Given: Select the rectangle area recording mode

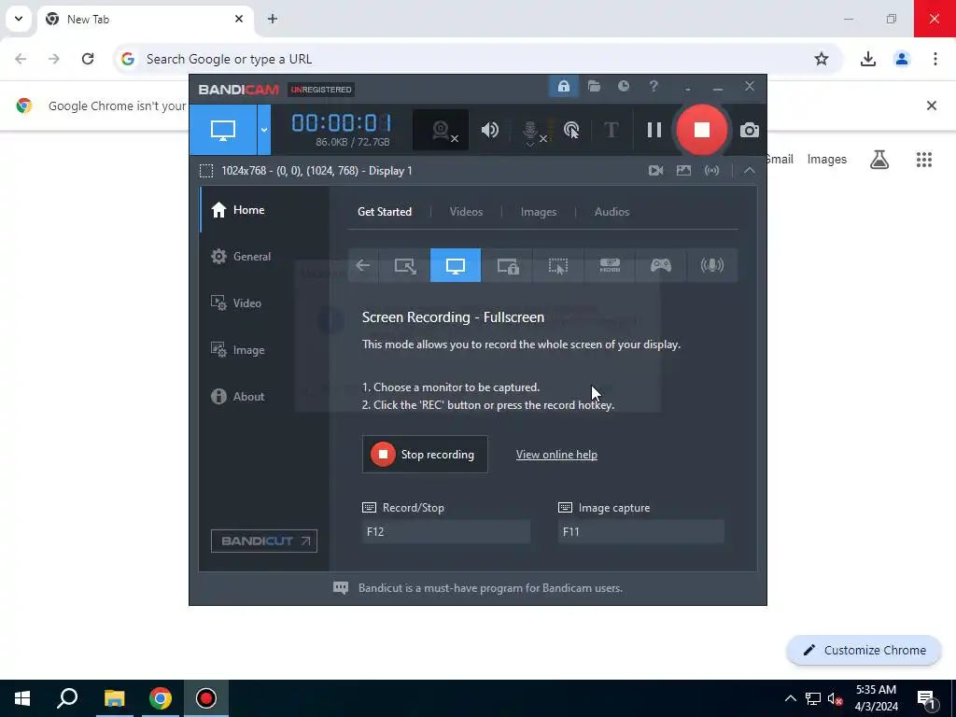Looking at the screenshot, I should point(405,265).
